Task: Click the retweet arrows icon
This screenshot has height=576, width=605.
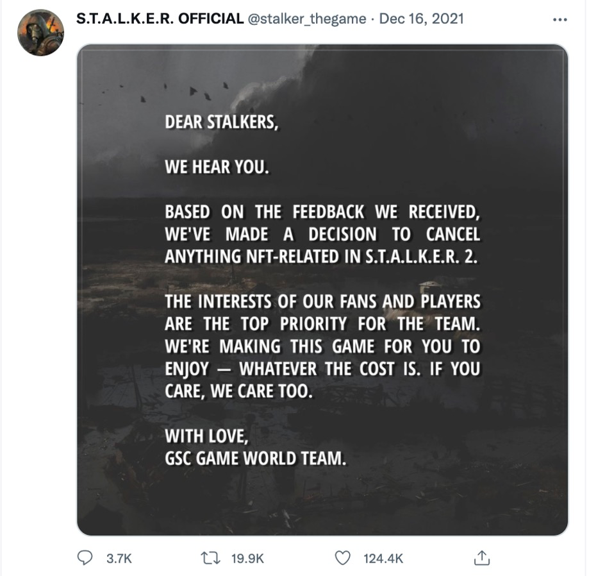Action: (211, 558)
